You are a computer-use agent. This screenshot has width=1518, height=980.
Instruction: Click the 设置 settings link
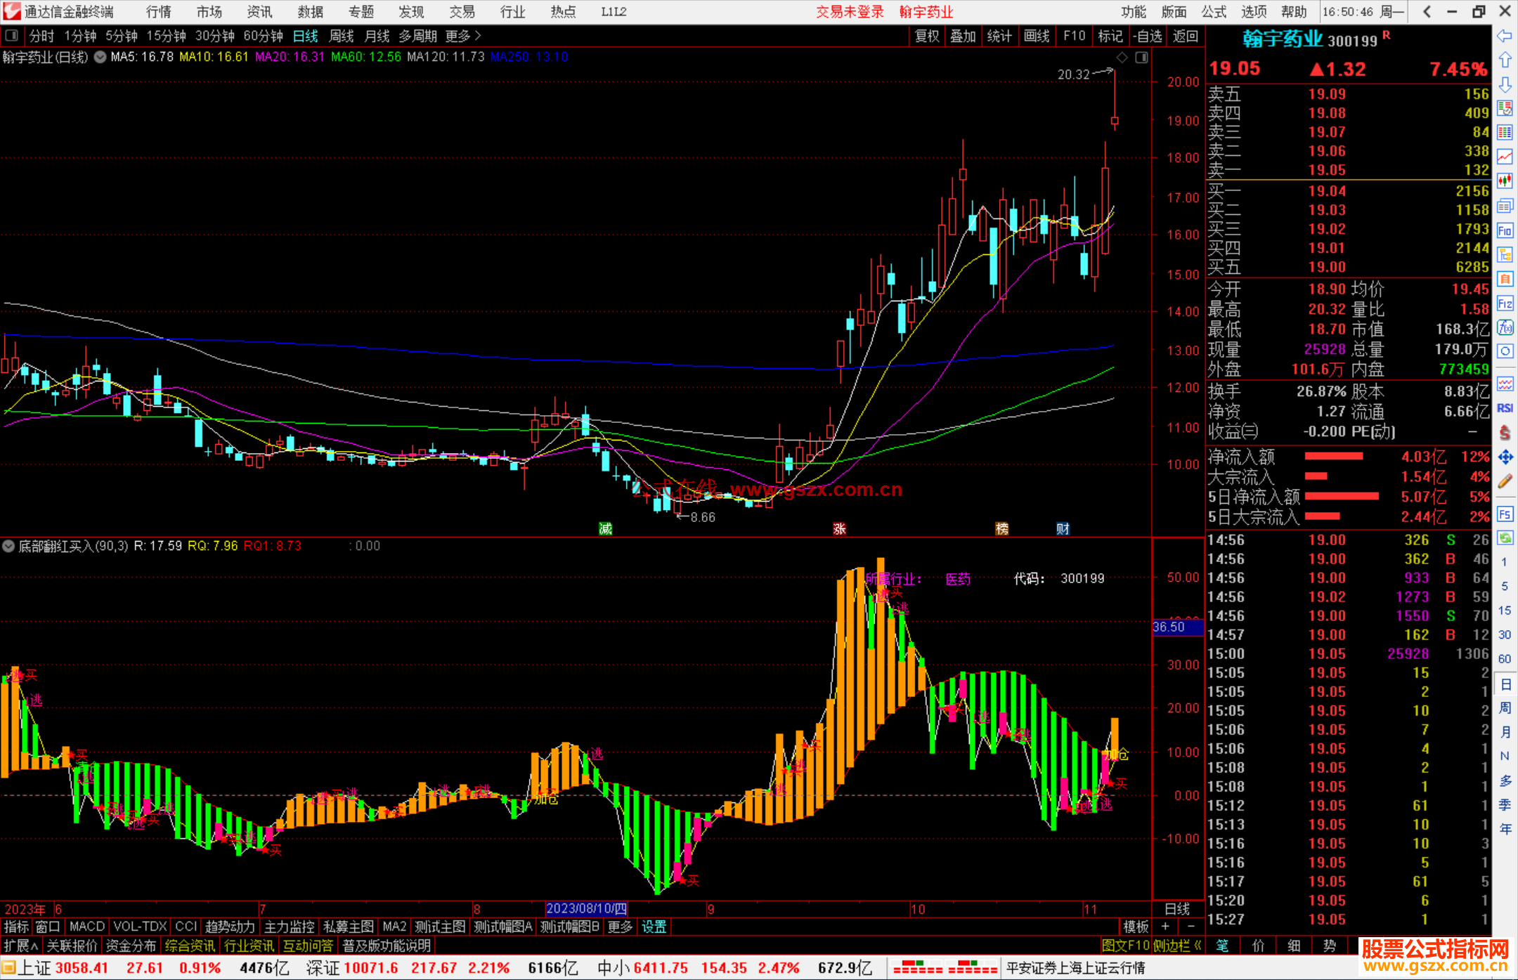tap(654, 927)
